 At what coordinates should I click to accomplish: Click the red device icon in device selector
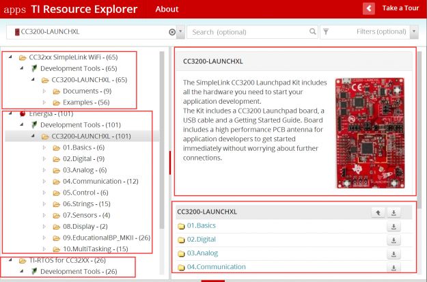tap(17, 32)
